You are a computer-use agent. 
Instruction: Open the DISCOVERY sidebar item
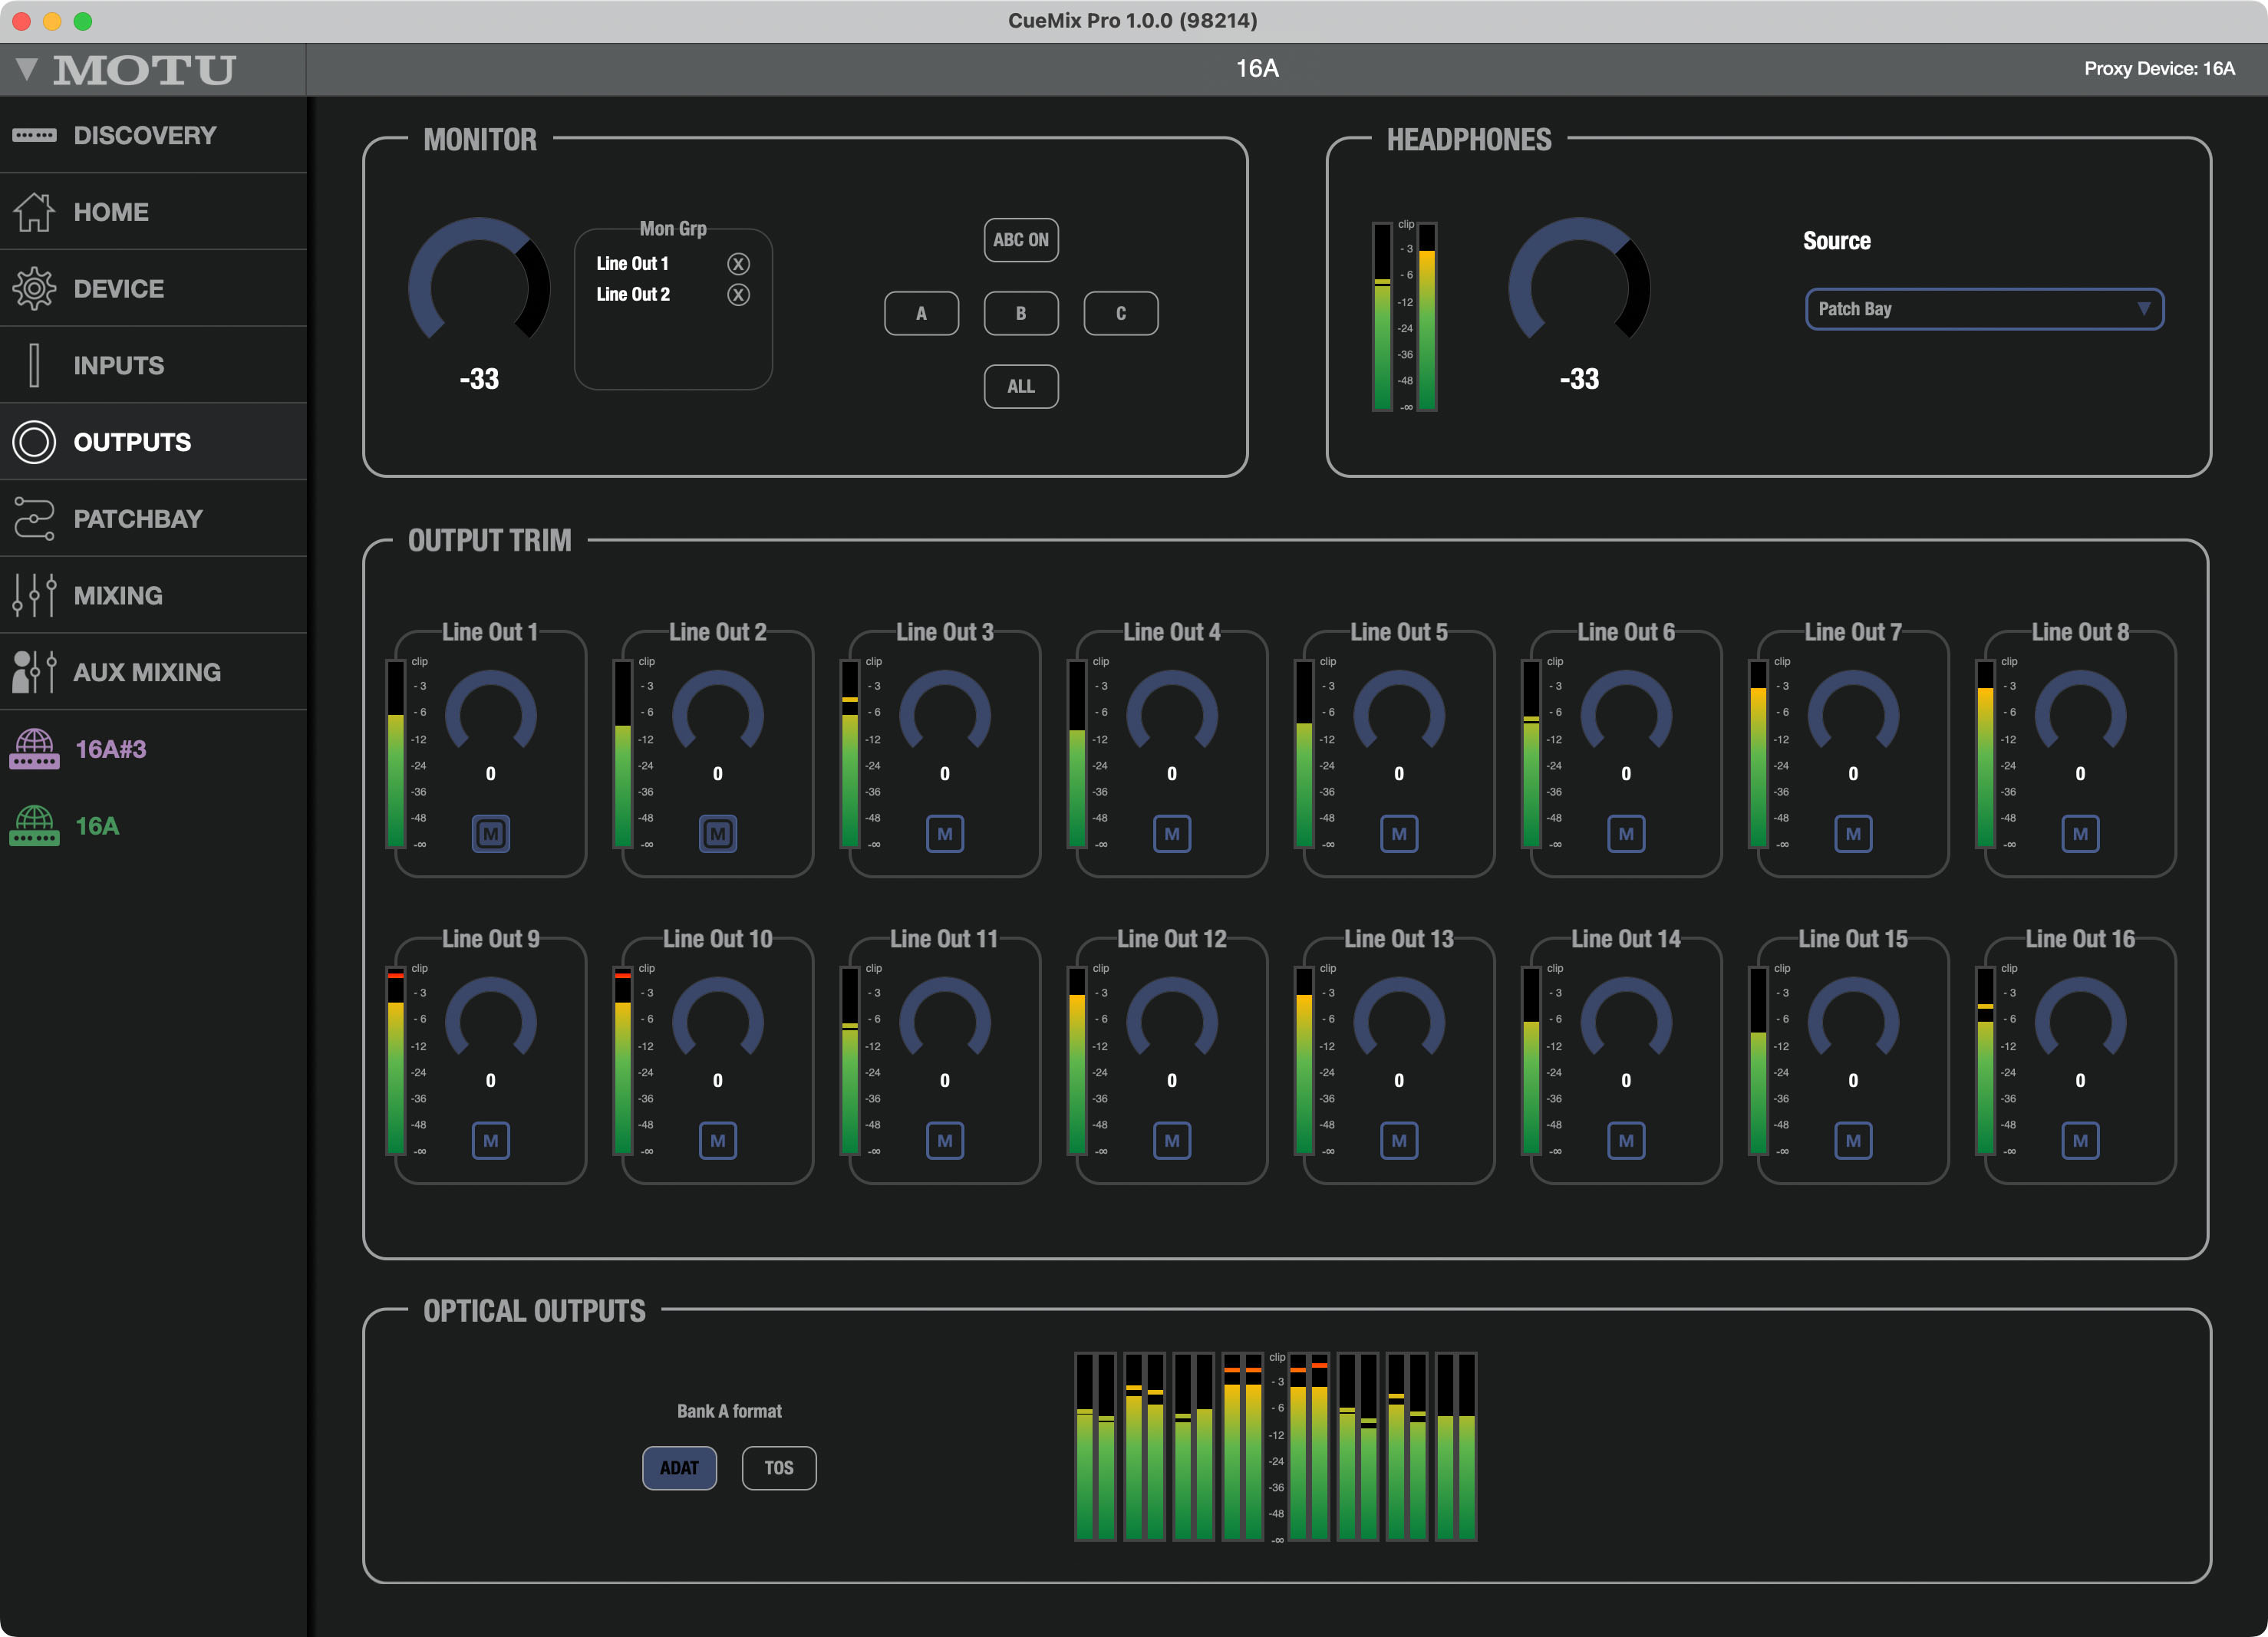[x=153, y=135]
